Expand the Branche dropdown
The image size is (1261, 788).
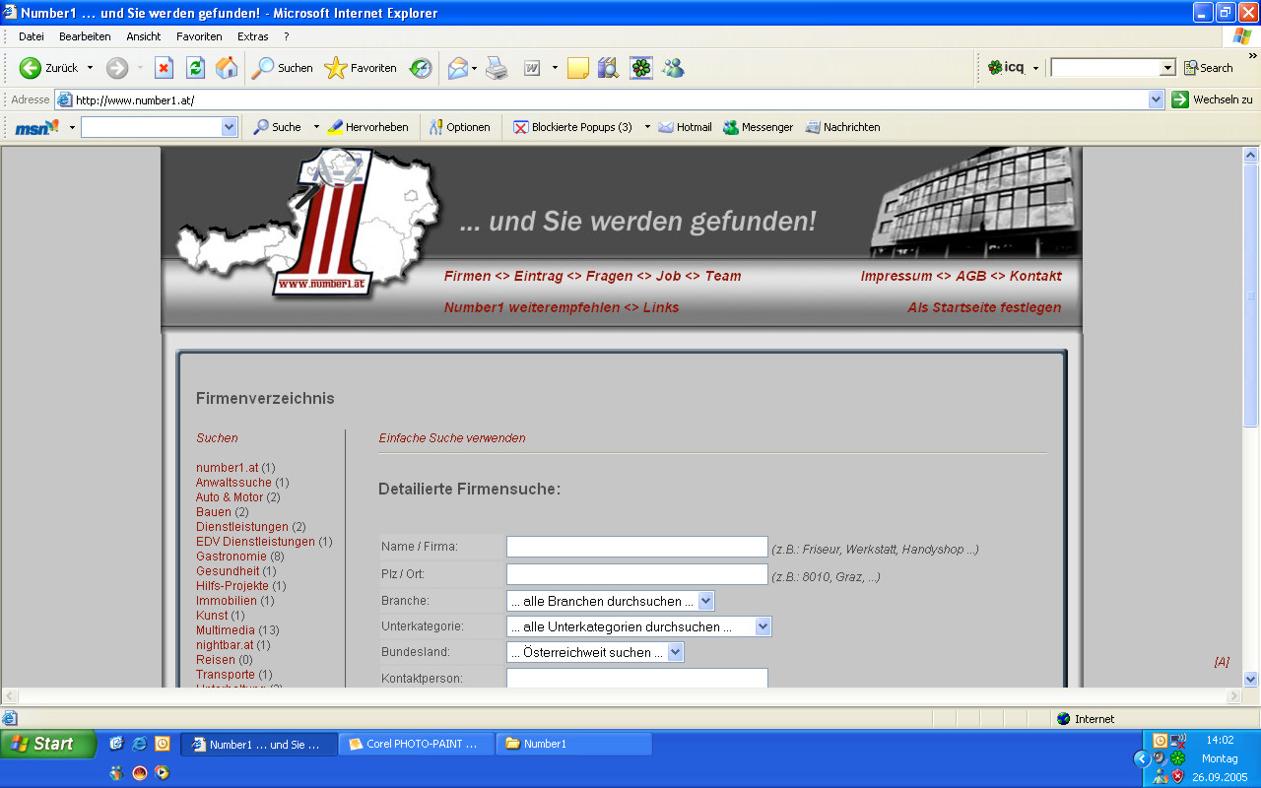tap(705, 601)
